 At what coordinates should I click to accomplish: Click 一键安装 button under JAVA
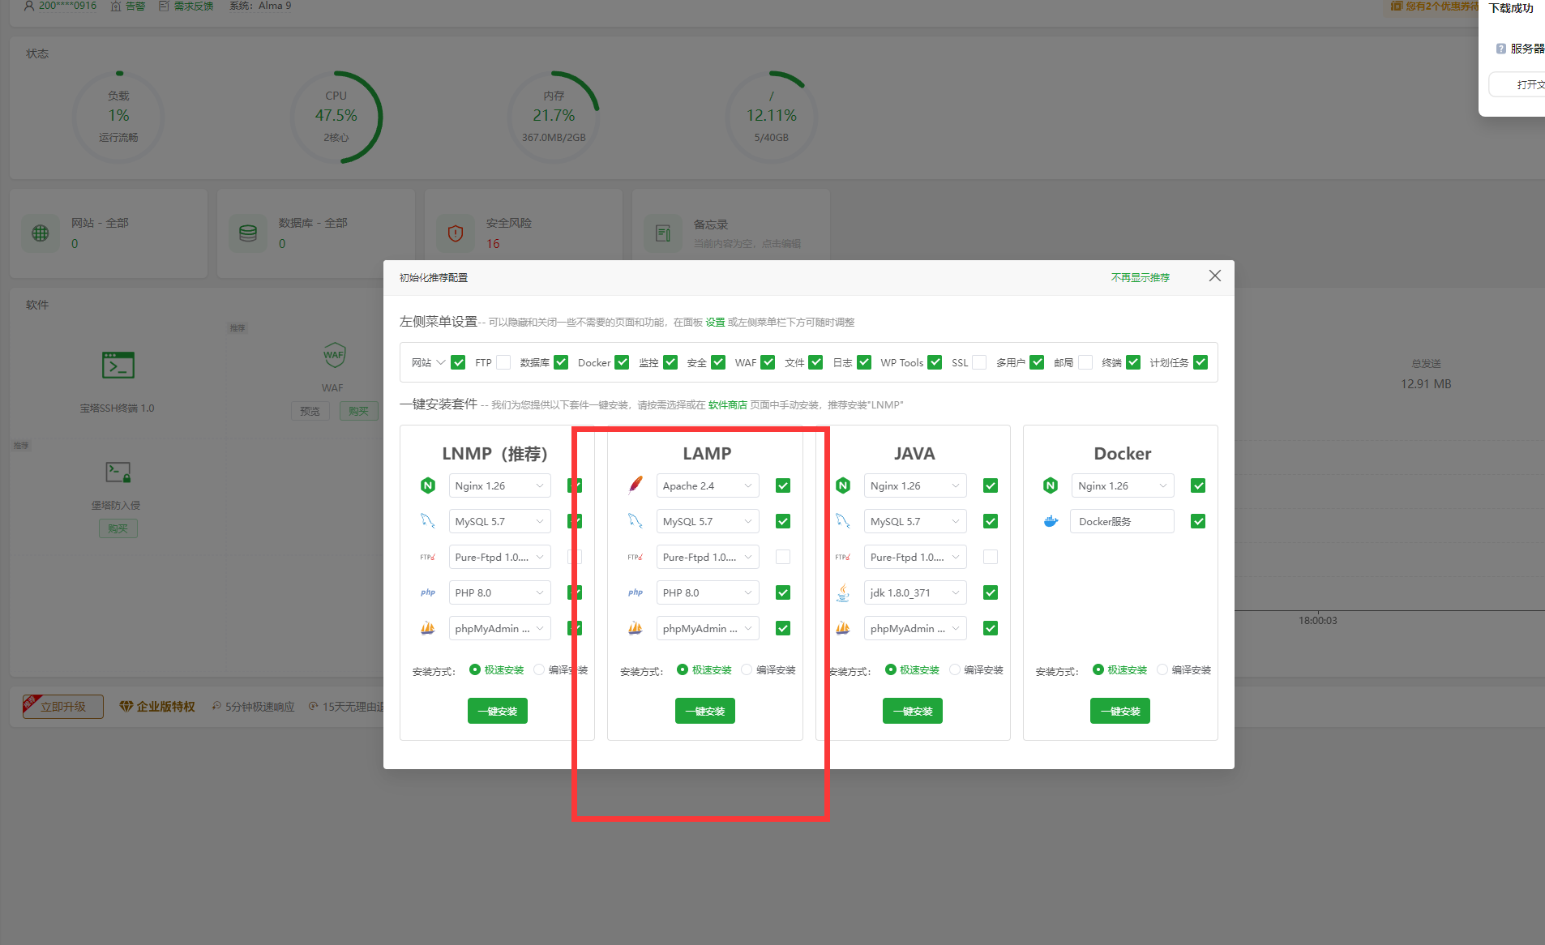click(x=913, y=711)
